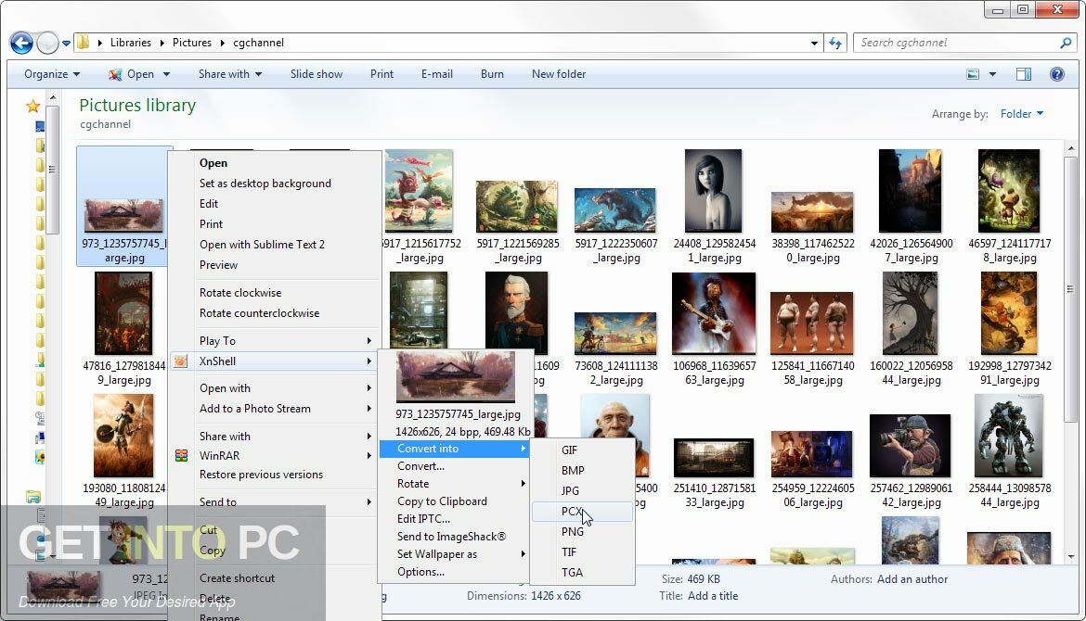Open the view options dropdown arrow
This screenshot has width=1086, height=621.
tap(992, 74)
